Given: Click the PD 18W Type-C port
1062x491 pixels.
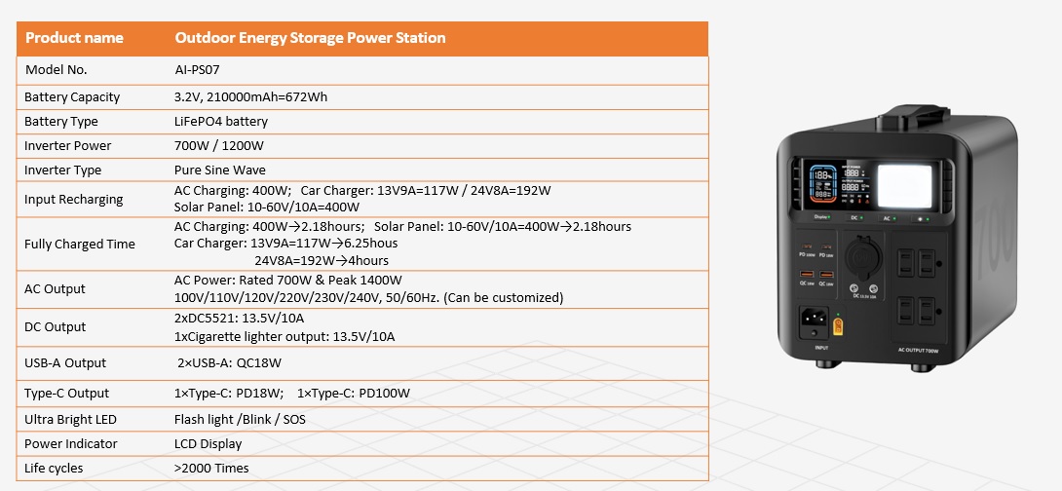Looking at the screenshot, I should 826,246.
